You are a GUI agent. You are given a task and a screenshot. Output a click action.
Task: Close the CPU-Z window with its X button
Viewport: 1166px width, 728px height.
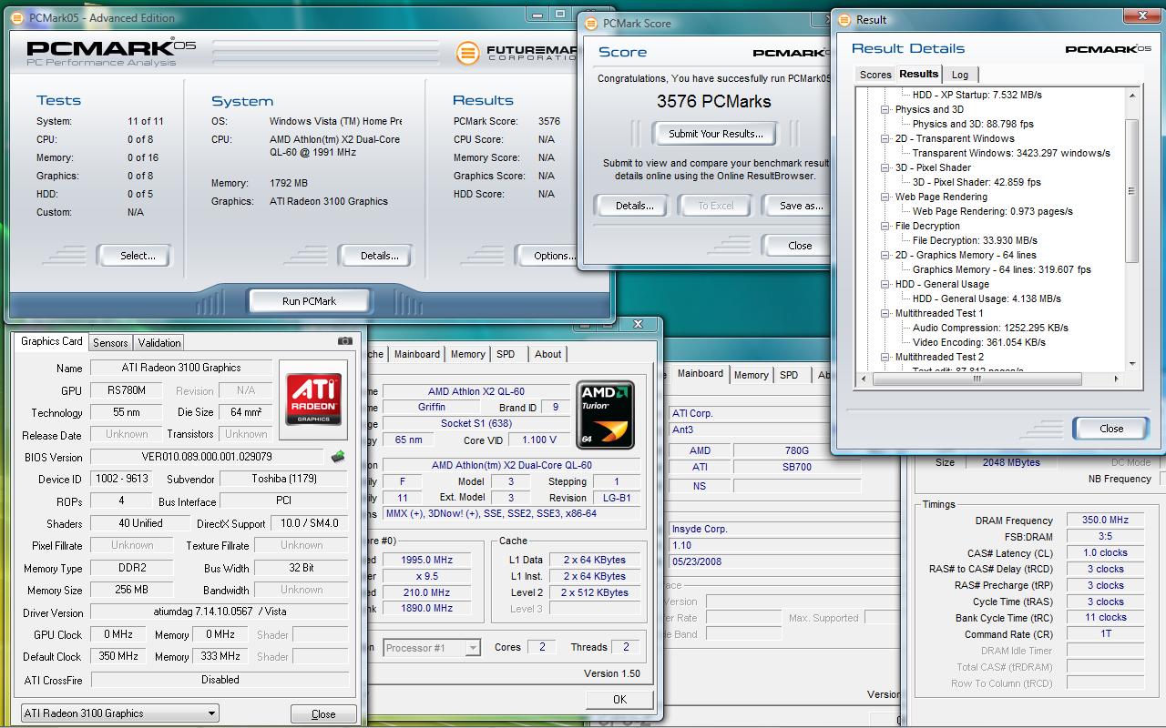[638, 324]
